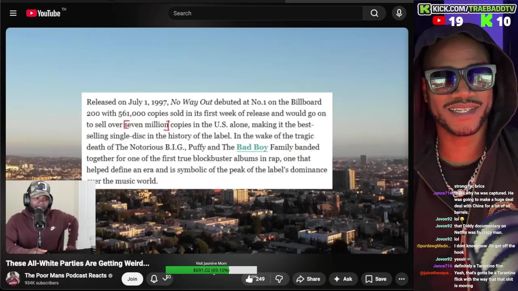
Task: Open the three-dot more actions menu
Action: (401, 279)
